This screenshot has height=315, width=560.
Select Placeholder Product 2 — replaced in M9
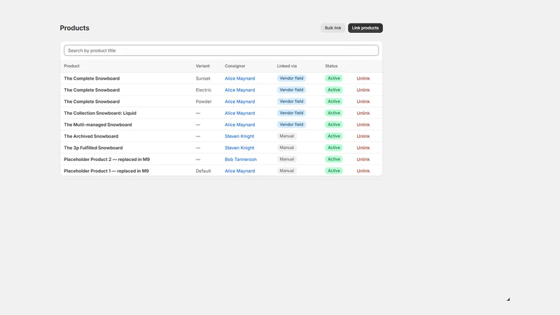tap(107, 160)
